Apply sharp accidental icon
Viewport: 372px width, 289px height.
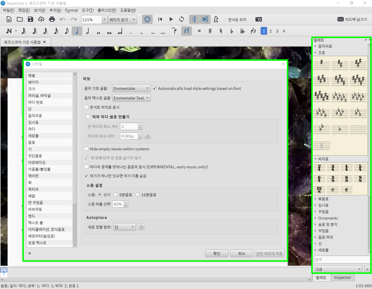(x=210, y=31)
